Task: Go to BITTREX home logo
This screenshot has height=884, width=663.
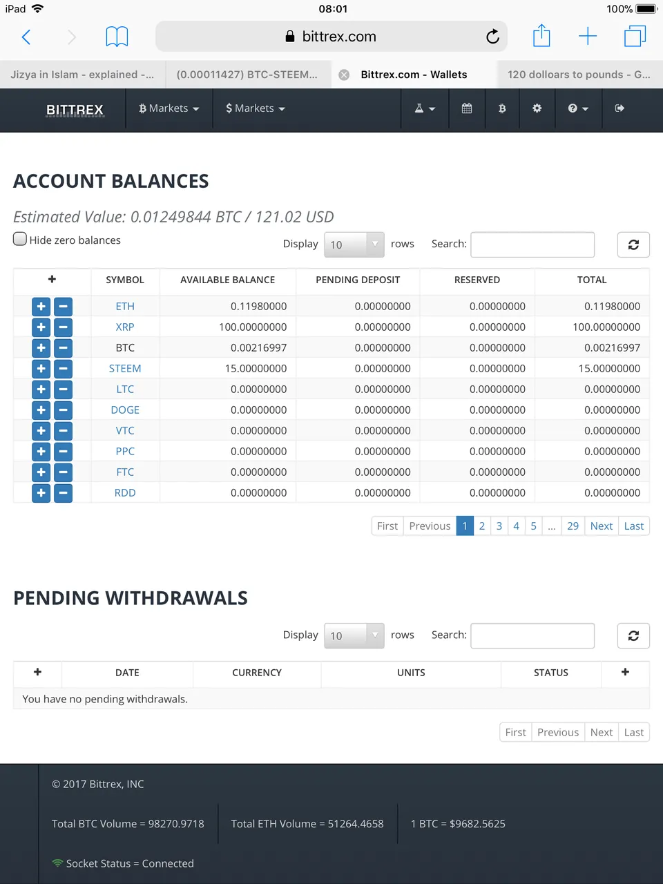Action: coord(75,109)
